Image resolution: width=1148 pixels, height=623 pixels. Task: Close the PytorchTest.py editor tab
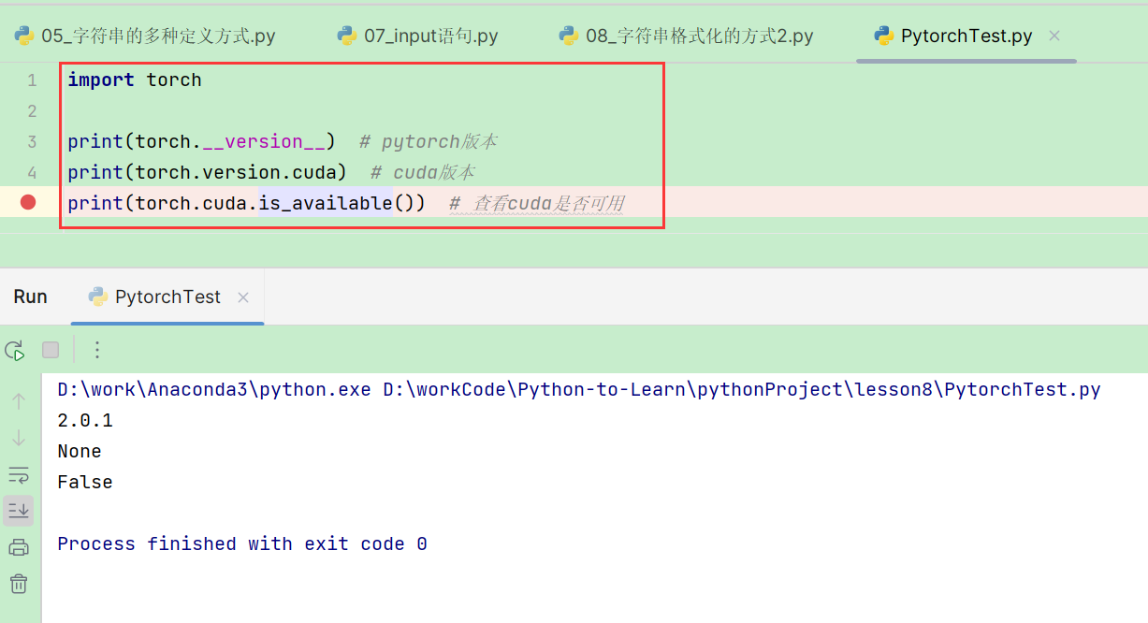tap(1054, 35)
